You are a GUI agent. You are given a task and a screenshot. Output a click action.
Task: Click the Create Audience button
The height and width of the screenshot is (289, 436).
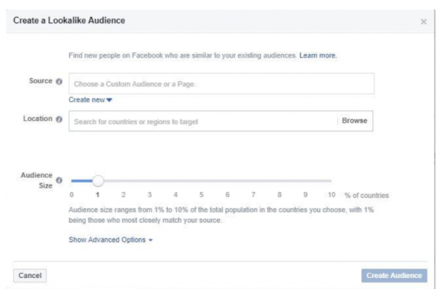394,275
